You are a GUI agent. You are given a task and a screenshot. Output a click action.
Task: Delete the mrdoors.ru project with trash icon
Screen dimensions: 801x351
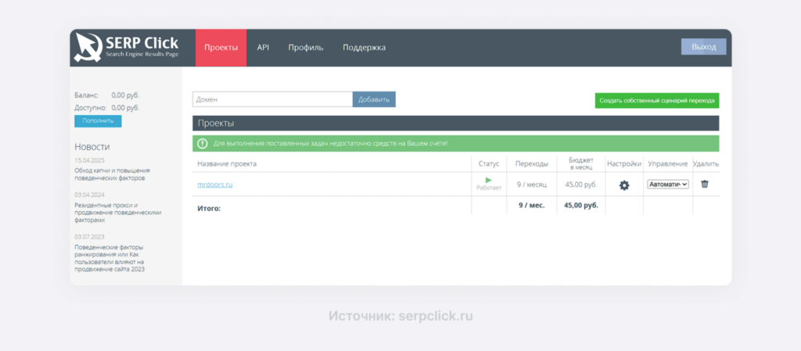[705, 184]
